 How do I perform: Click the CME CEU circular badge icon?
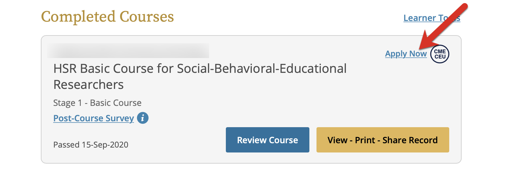click(x=440, y=54)
